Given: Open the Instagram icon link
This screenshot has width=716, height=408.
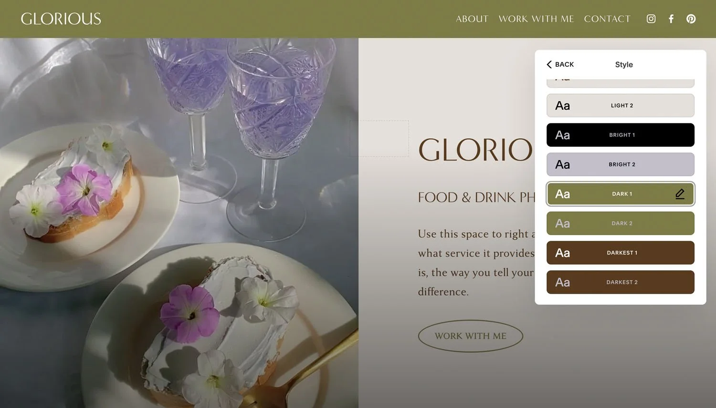Looking at the screenshot, I should click(x=651, y=19).
